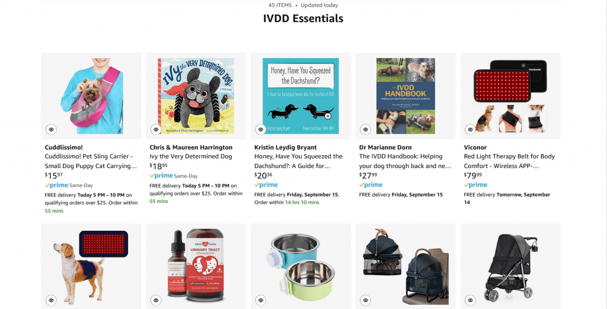The image size is (607, 309).
Task: Click the $79.99 price of Viconor belt
Action: (472, 175)
